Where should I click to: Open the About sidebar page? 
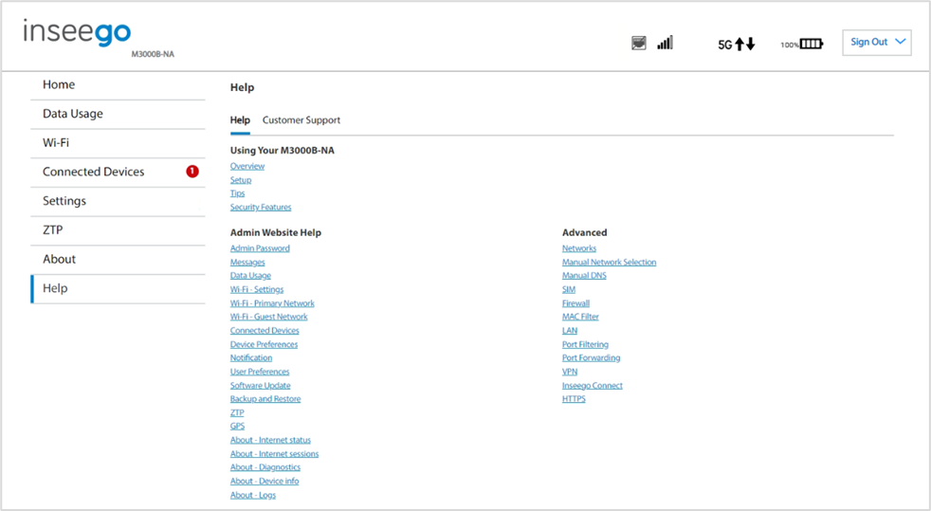pyautogui.click(x=118, y=260)
